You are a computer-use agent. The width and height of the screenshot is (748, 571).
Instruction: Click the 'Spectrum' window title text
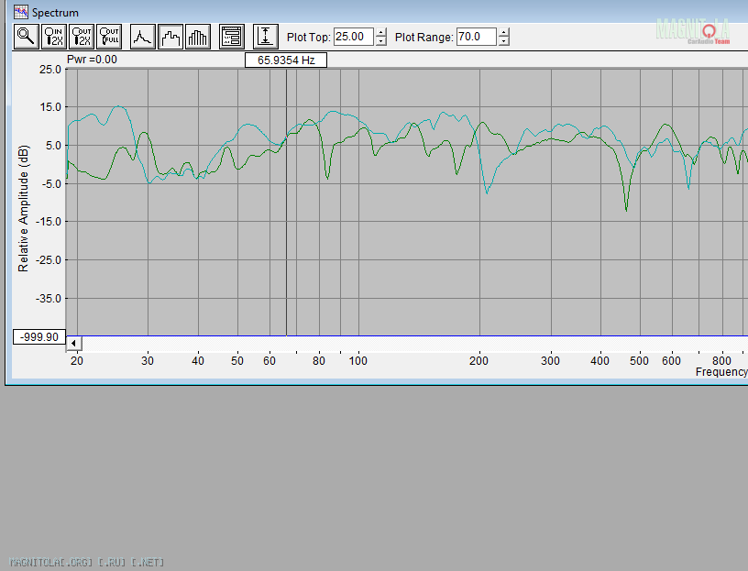pos(55,13)
